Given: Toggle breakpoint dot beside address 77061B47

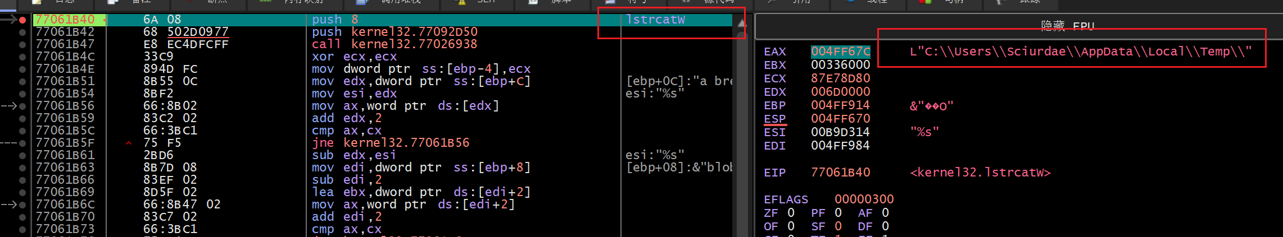Looking at the screenshot, I should coord(22,44).
